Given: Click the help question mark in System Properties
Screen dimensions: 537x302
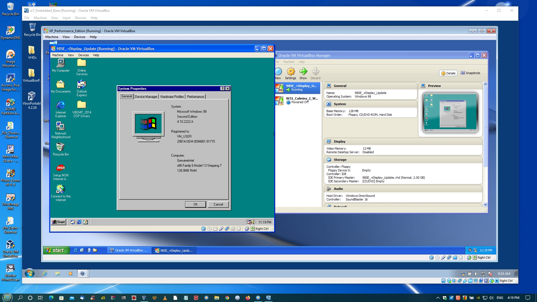Looking at the screenshot, I should tap(223, 89).
